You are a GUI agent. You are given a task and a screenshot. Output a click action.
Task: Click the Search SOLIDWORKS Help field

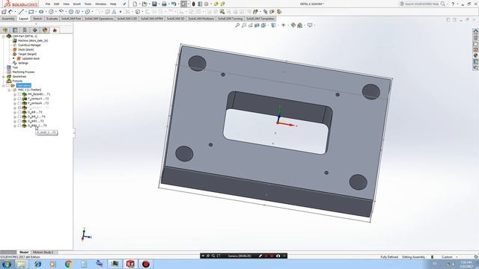(x=421, y=4)
